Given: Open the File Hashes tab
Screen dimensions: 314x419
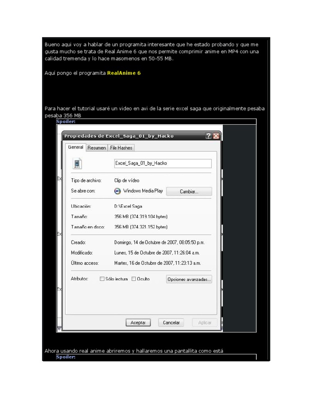Looking at the screenshot, I should click(x=121, y=148).
